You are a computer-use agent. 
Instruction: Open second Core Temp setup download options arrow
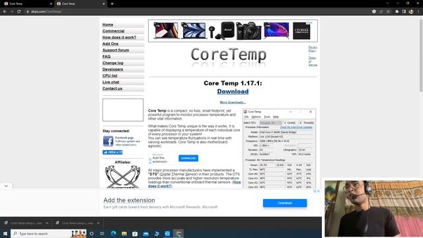click(x=98, y=223)
